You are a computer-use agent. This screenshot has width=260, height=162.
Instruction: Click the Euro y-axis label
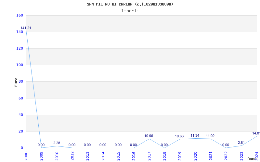click(16, 82)
